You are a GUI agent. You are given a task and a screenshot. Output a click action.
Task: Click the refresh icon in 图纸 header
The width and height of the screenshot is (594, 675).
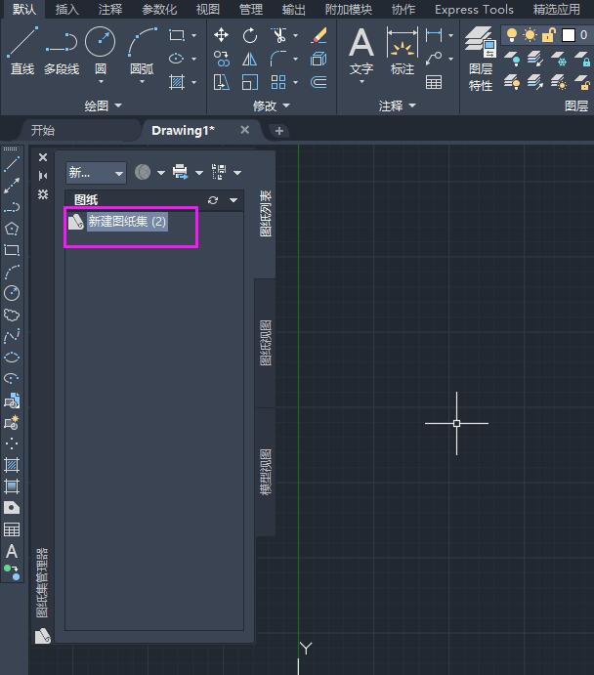point(213,200)
